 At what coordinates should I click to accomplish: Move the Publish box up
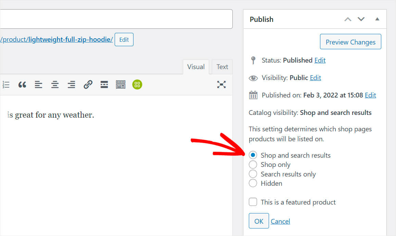[x=348, y=19]
